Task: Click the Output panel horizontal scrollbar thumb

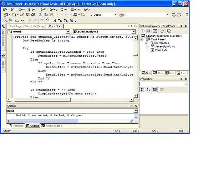Action: coord(45,121)
